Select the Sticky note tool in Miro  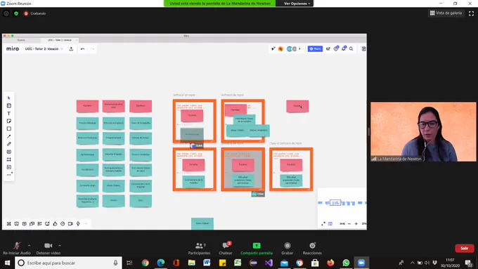click(x=8, y=121)
